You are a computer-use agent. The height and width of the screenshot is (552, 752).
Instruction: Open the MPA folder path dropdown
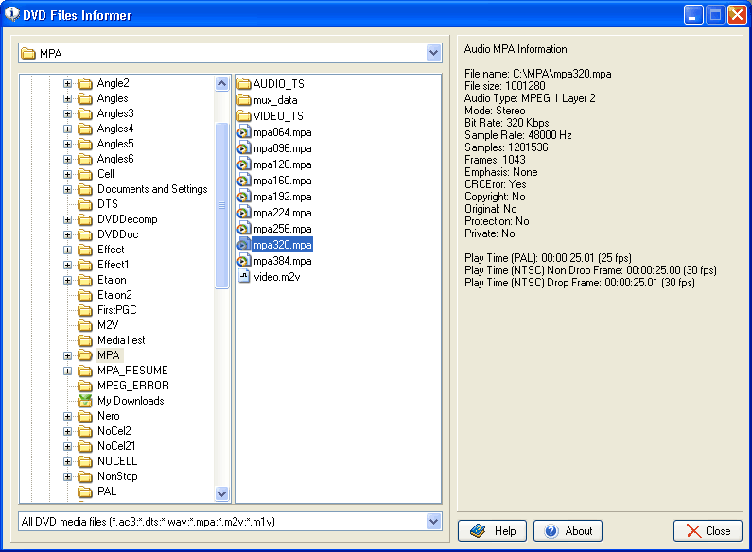tap(433, 54)
